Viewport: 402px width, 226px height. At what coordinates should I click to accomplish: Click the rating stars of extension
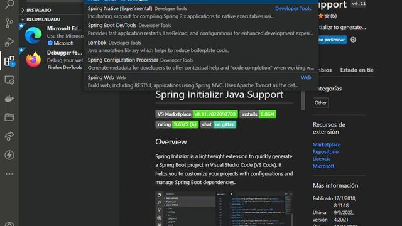coord(324,16)
